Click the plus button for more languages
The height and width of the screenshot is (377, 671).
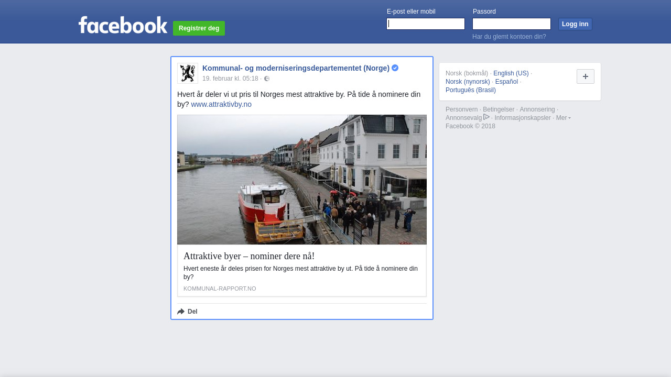coord(586,76)
